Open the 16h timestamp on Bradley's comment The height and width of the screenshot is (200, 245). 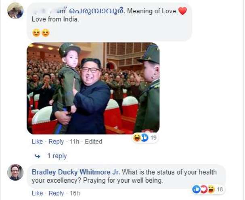75,193
